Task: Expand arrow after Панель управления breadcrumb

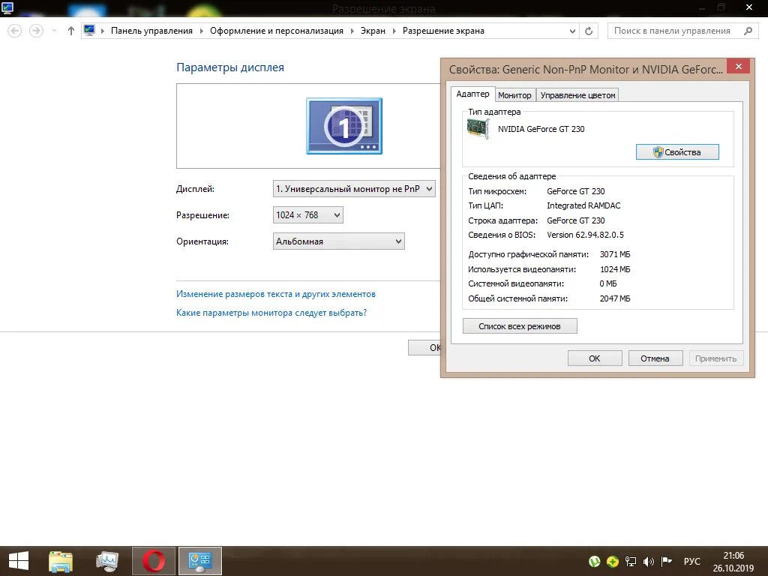Action: coord(201,31)
